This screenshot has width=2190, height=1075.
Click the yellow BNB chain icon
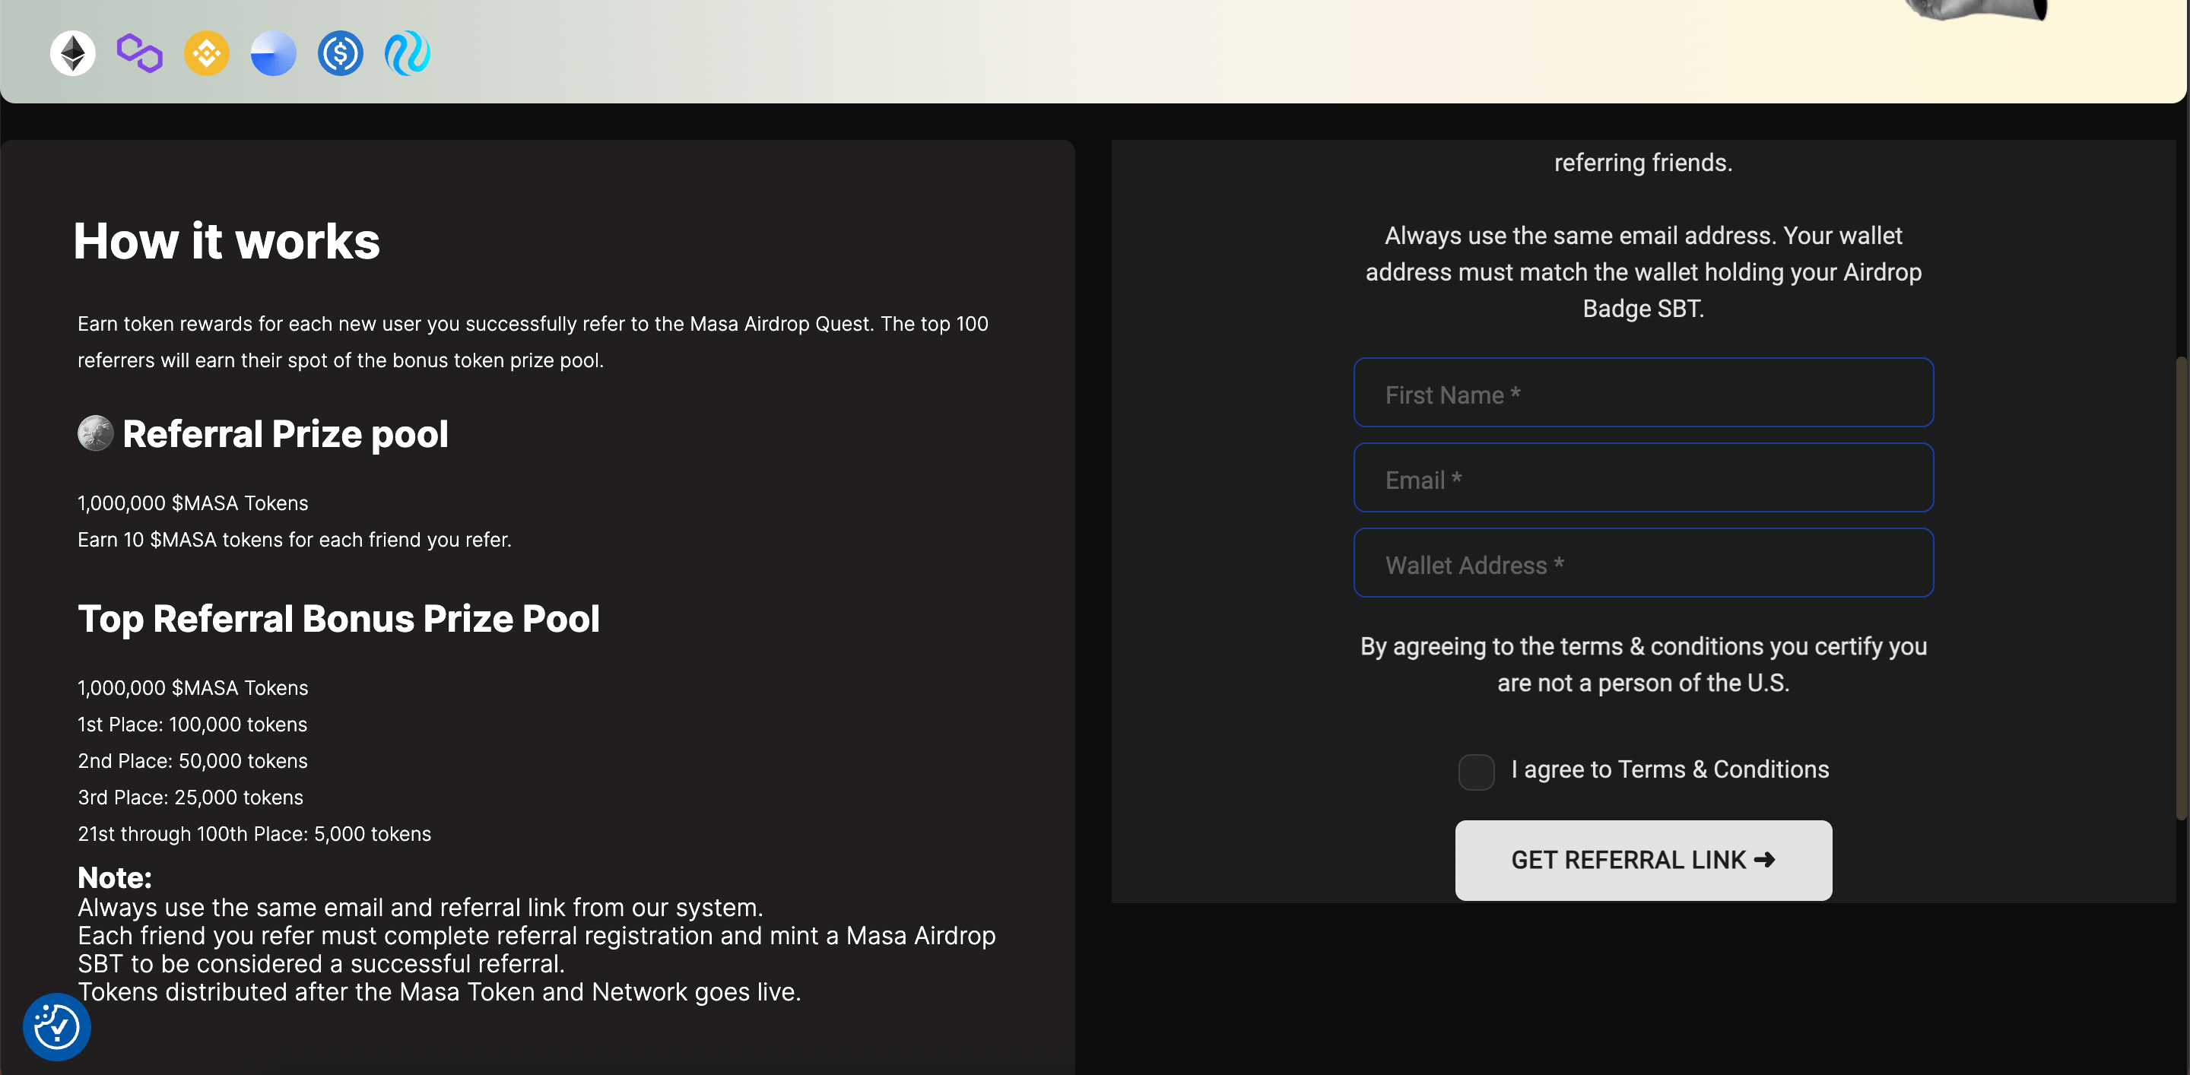point(207,55)
